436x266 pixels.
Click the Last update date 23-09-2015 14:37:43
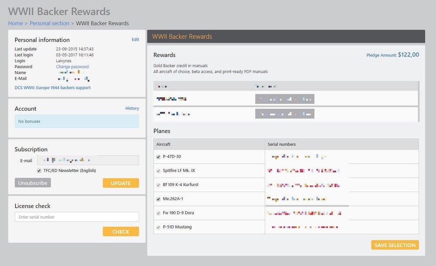75,49
